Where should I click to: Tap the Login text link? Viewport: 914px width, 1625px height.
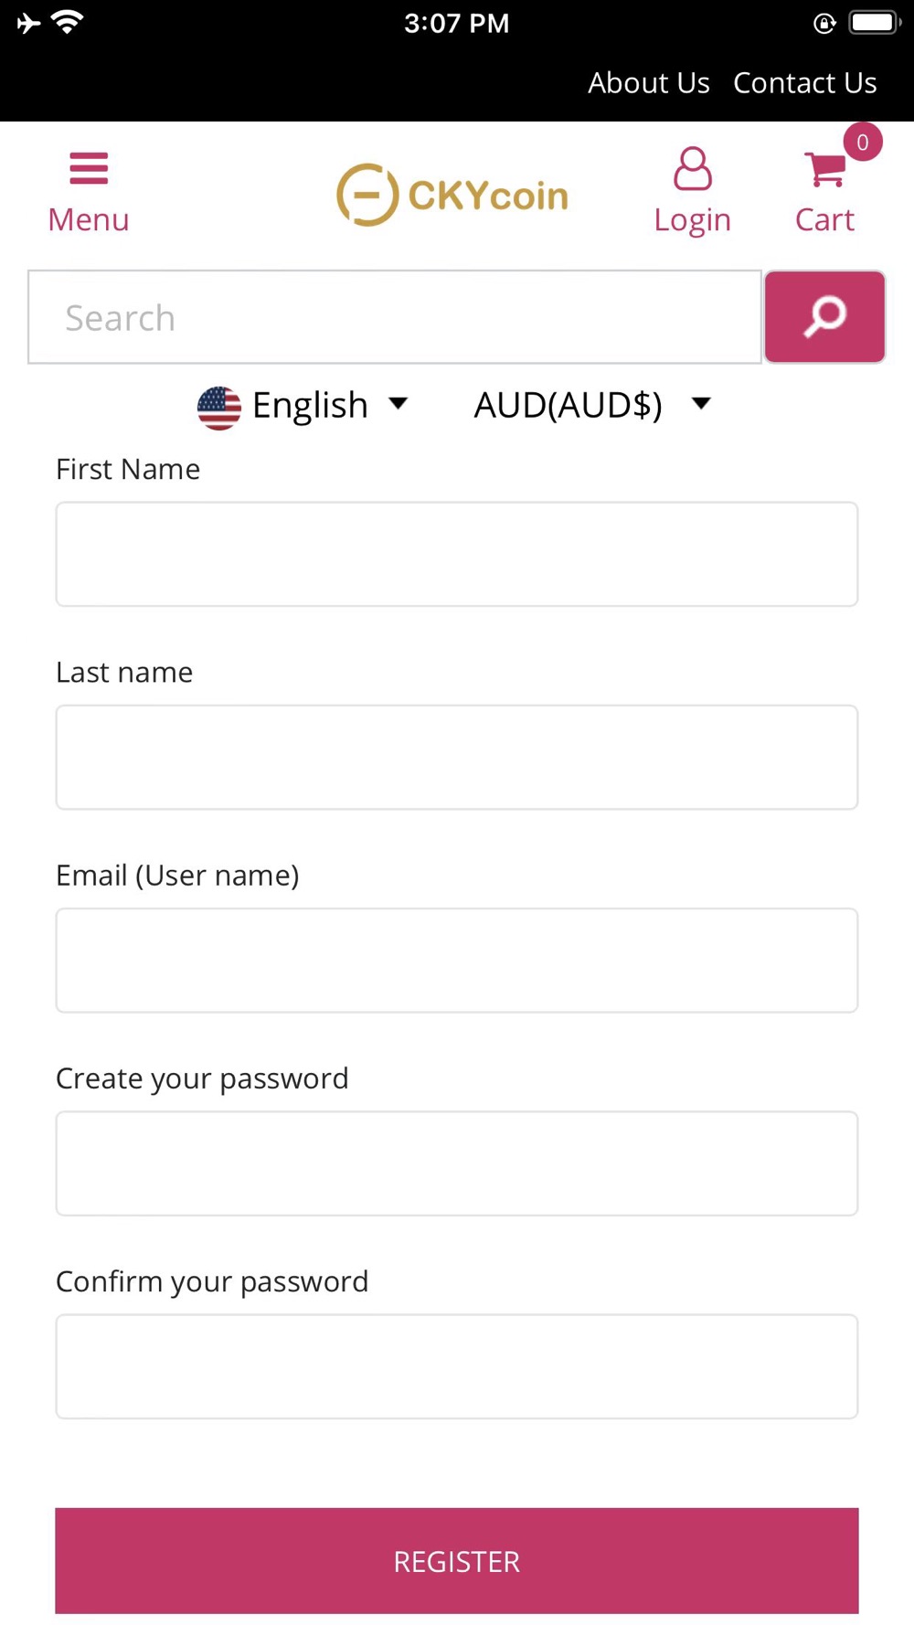(x=693, y=220)
